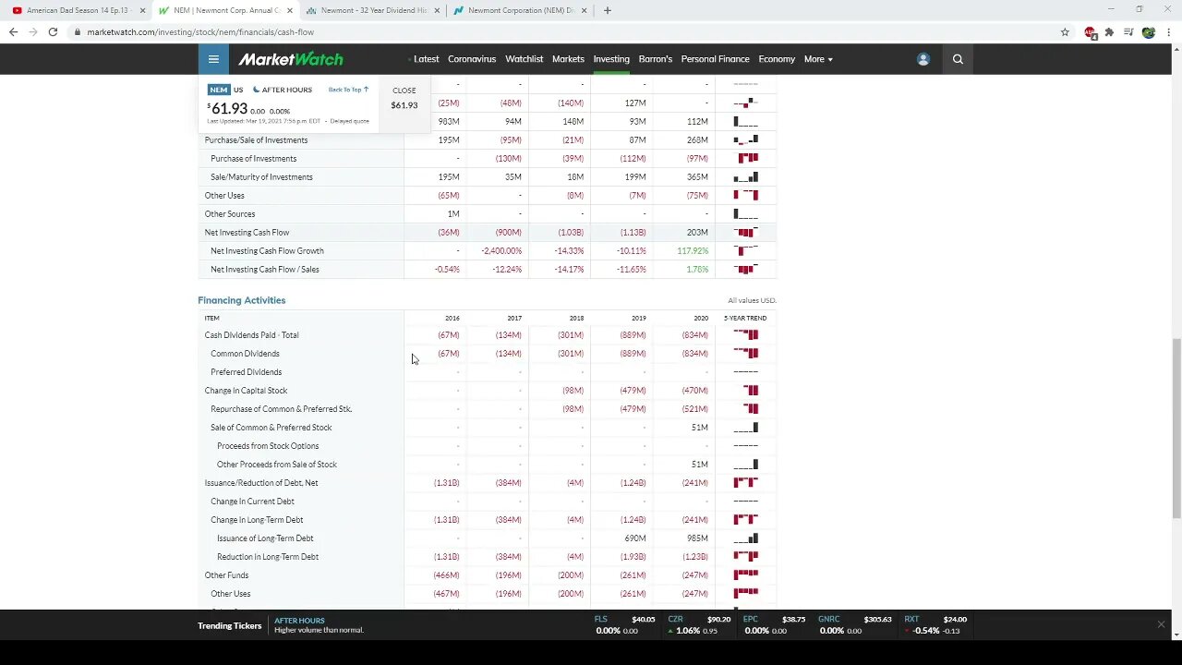Image resolution: width=1182 pixels, height=665 pixels.
Task: Select the Preferred Dividends row label
Action: pyautogui.click(x=246, y=372)
